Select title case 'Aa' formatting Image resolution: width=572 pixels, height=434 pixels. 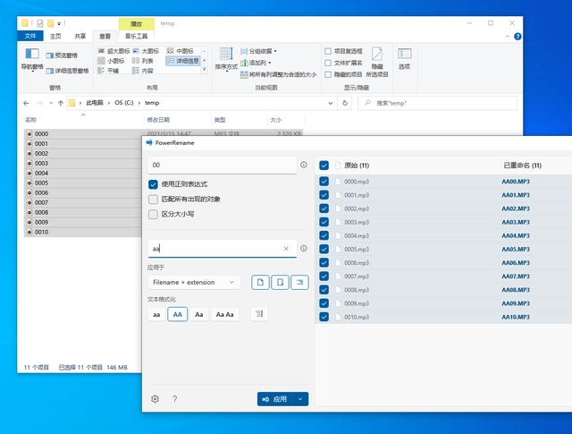(x=198, y=314)
